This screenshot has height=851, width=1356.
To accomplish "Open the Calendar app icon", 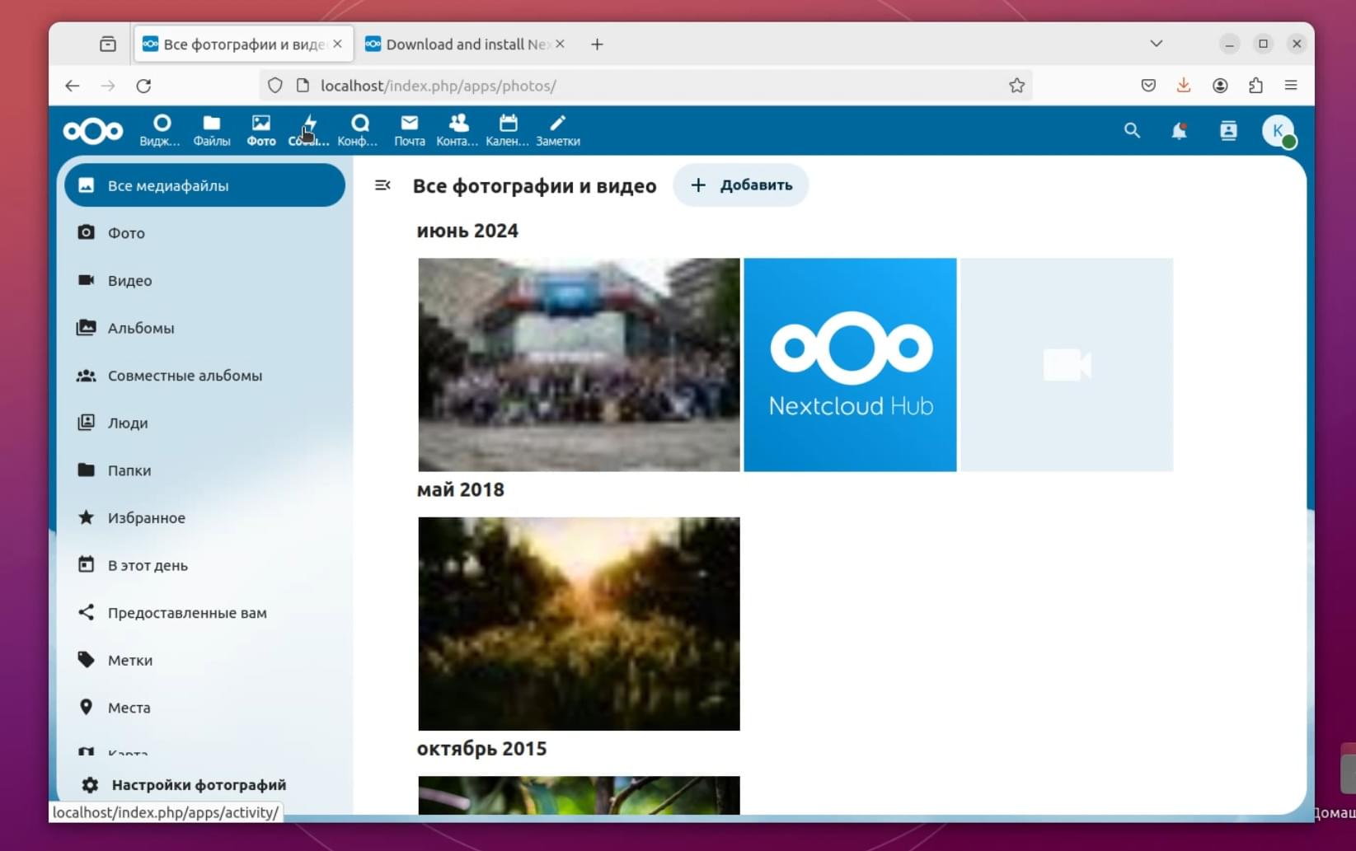I will click(508, 130).
